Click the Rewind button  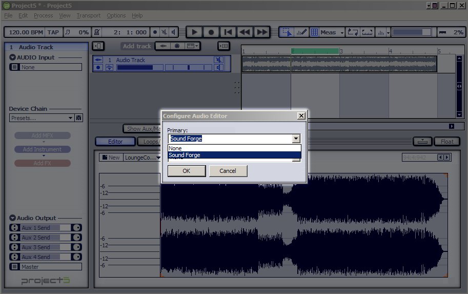tap(245, 32)
